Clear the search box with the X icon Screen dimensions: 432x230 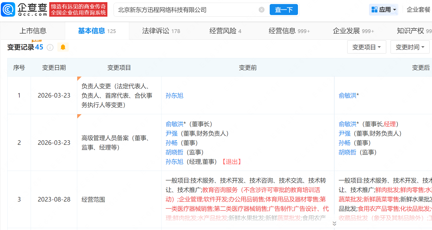(x=261, y=10)
